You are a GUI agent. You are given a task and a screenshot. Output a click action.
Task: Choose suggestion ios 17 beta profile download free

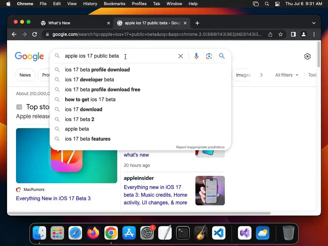pyautogui.click(x=140, y=90)
